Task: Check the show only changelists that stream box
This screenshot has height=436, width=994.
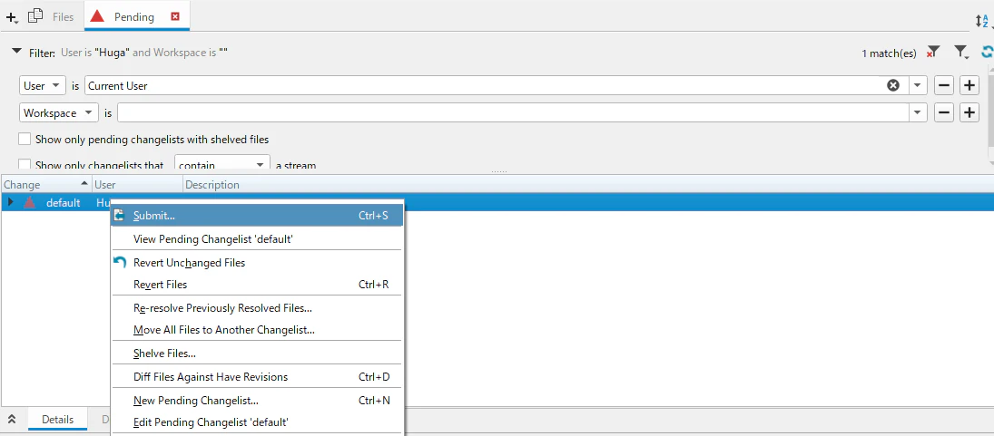Action: [25, 165]
